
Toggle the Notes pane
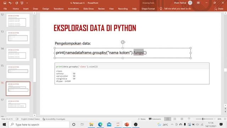[x=142, y=119]
